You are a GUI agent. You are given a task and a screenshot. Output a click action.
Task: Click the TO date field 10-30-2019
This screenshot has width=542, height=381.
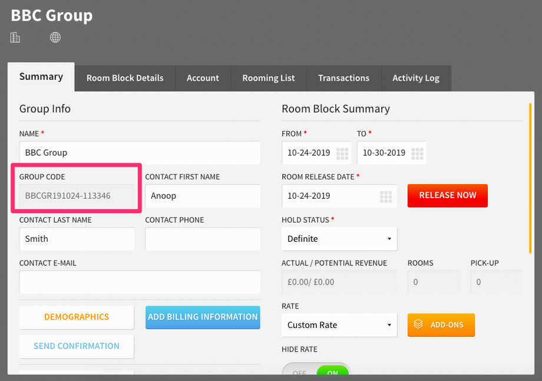pyautogui.click(x=391, y=153)
